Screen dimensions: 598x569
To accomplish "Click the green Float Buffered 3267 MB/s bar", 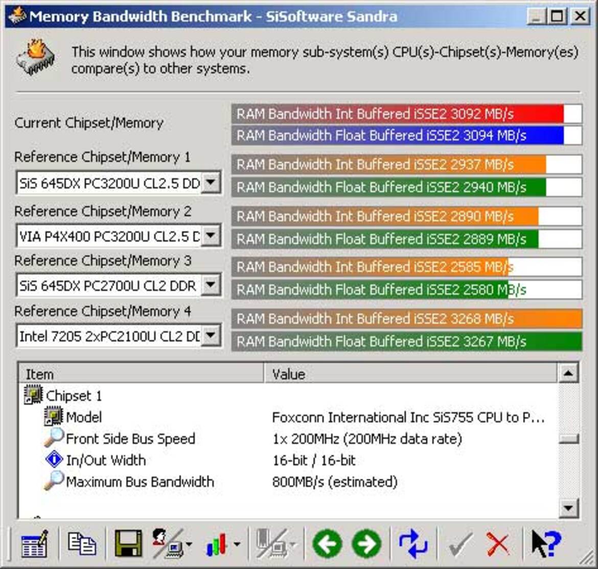I will point(406,342).
